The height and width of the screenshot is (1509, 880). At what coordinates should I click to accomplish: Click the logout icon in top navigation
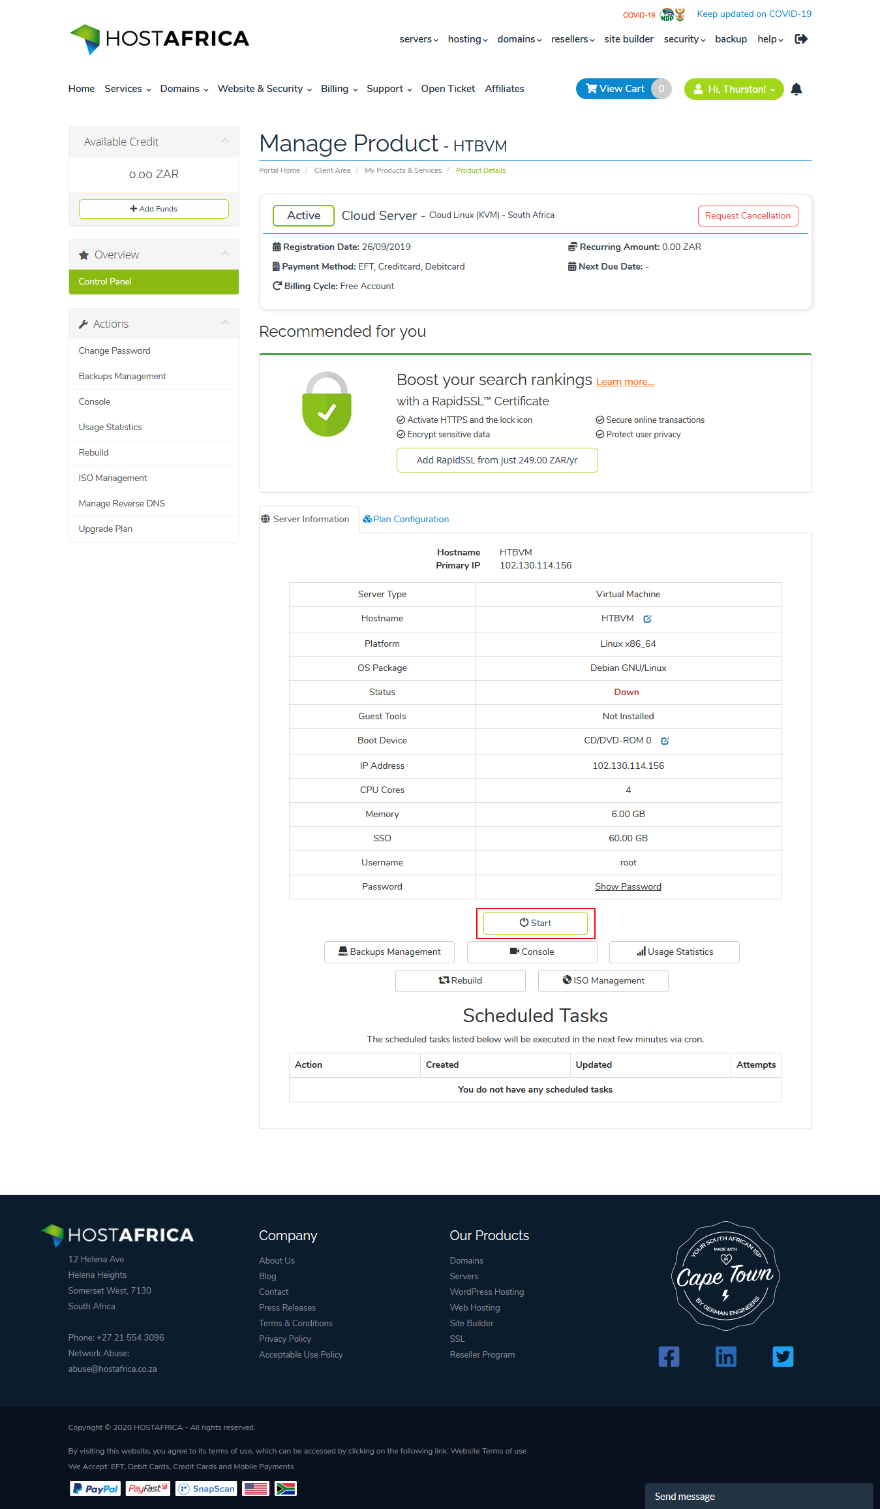(801, 39)
